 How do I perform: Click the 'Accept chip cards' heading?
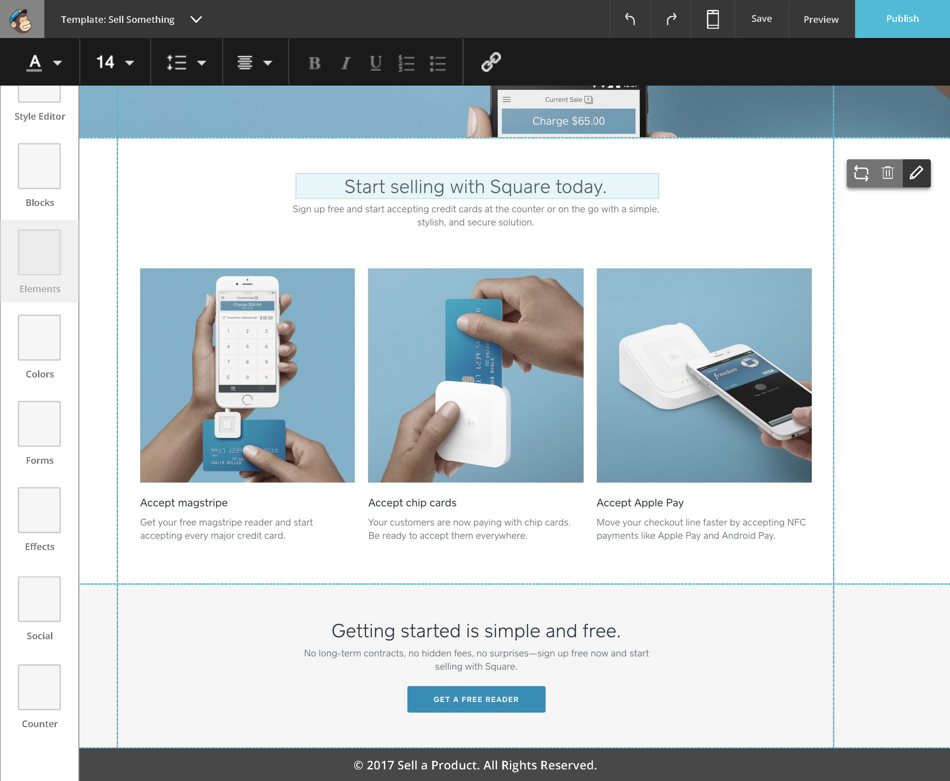pyautogui.click(x=412, y=503)
